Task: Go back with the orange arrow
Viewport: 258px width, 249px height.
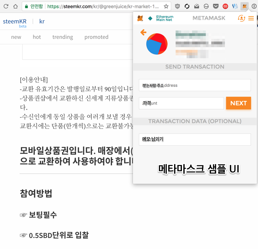Action: tap(143, 32)
